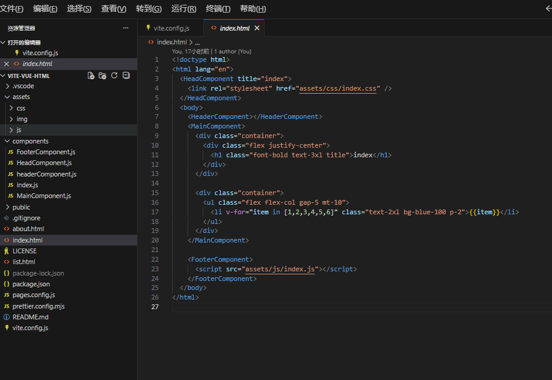Click the assets/css/index.css link on line 4
The image size is (552, 380).
[x=337, y=89]
